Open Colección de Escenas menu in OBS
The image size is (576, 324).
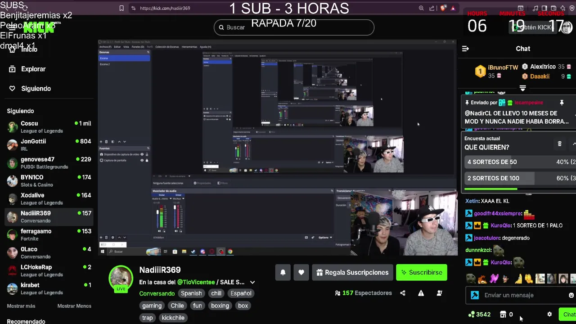[167, 47]
